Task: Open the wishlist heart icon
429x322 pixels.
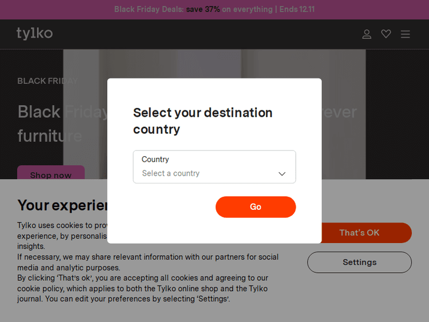Action: pos(386,34)
